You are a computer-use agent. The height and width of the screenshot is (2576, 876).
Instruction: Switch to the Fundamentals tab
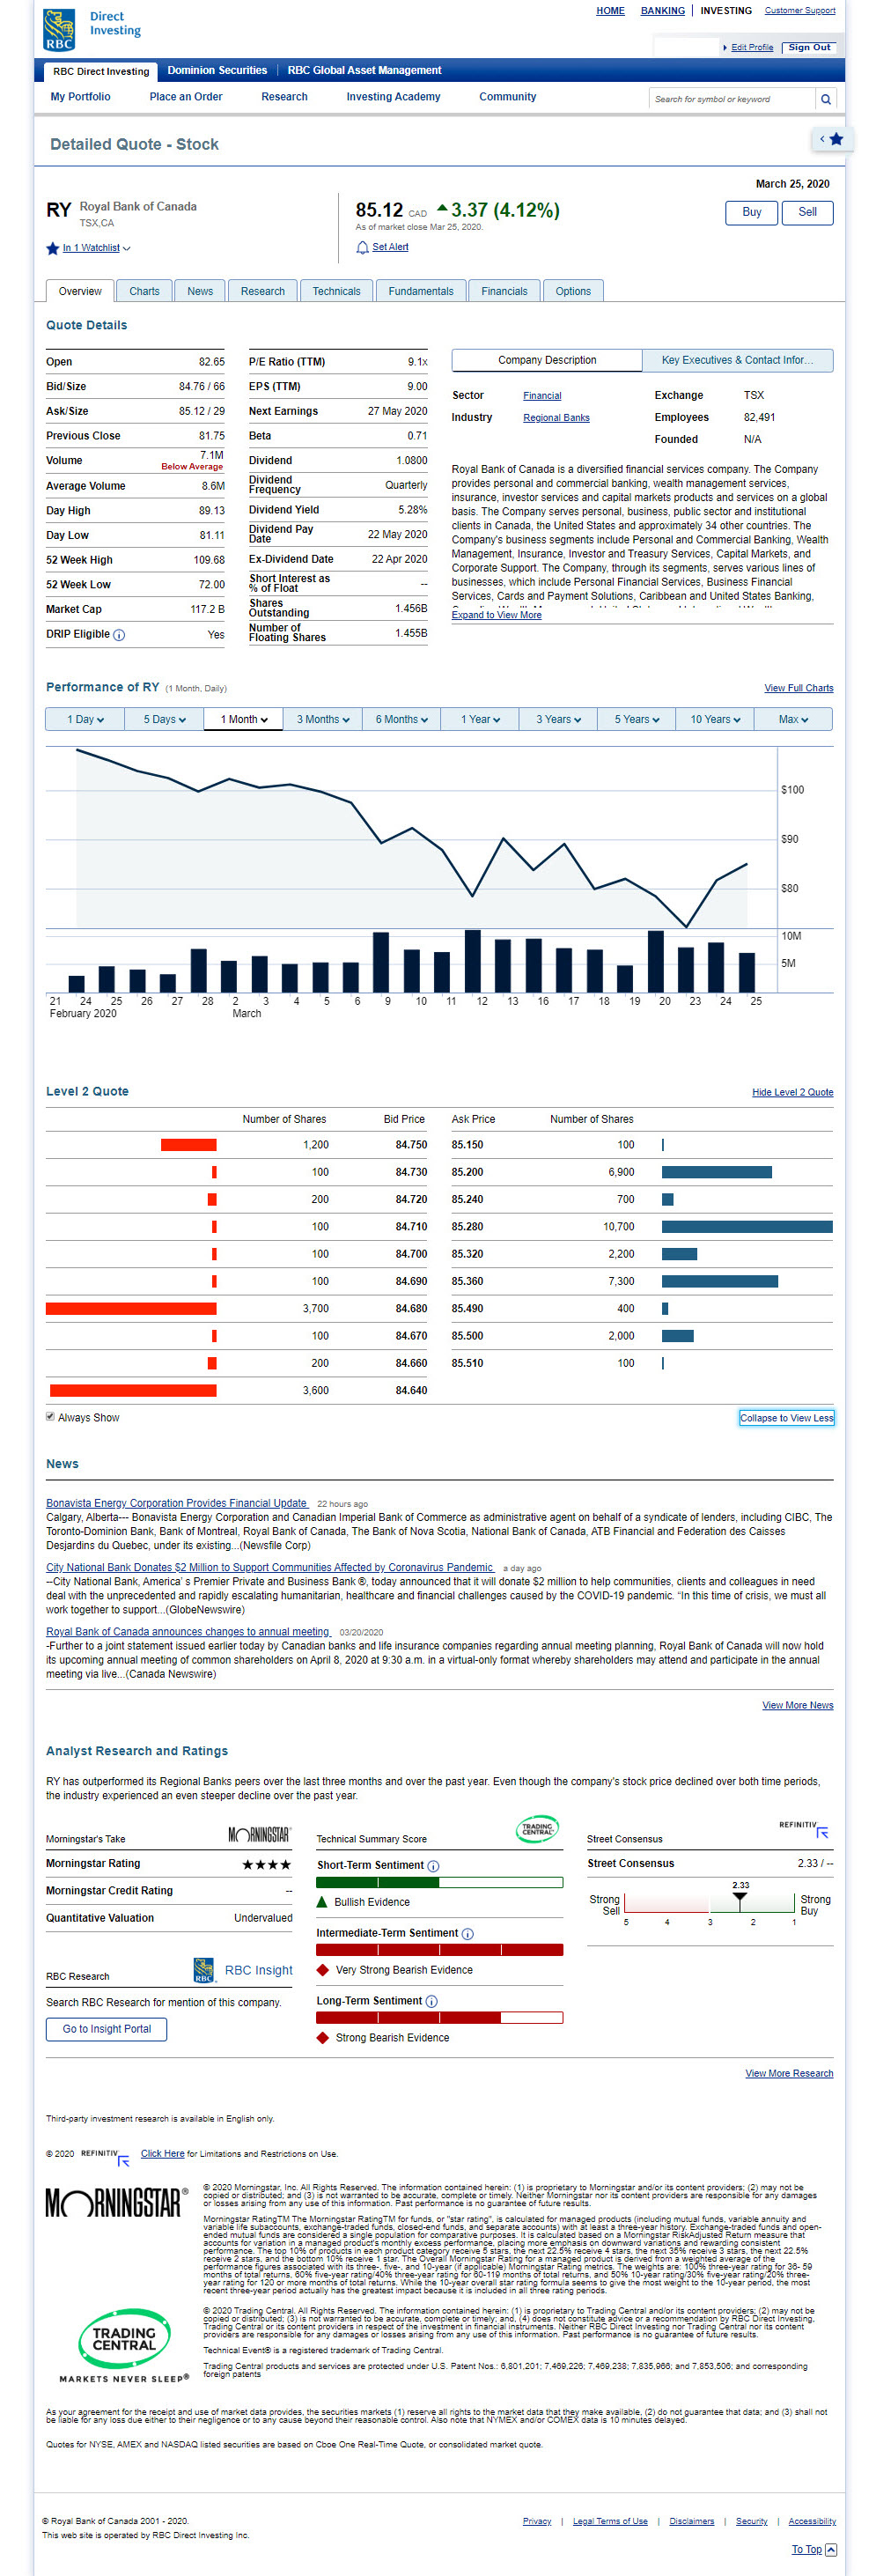421,291
